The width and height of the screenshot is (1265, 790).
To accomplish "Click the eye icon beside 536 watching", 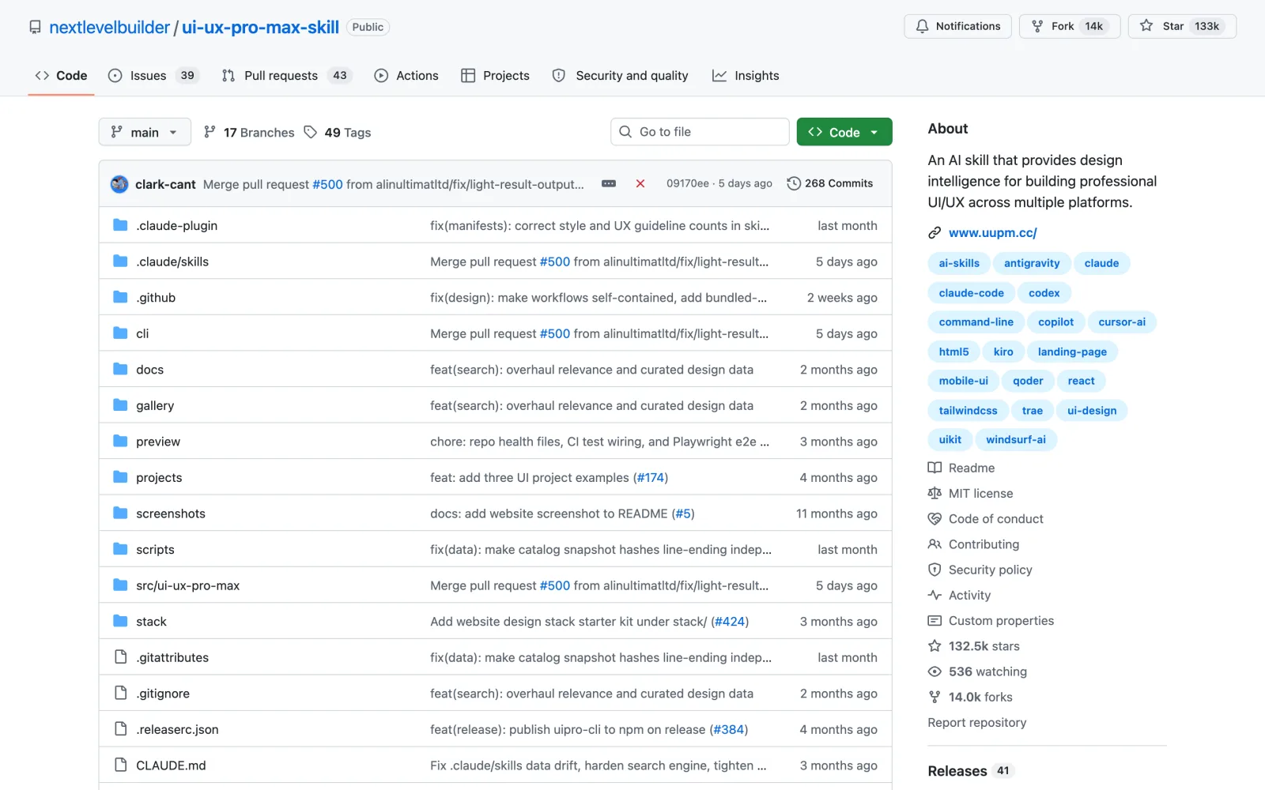I will pos(935,671).
